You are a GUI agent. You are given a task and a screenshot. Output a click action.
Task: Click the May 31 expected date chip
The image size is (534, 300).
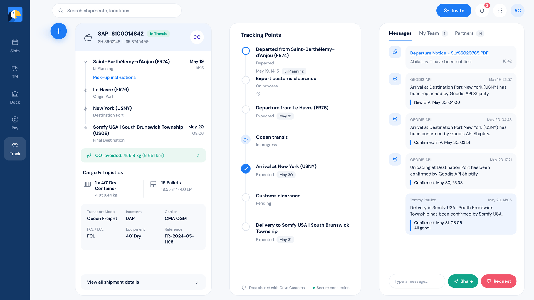(x=285, y=240)
